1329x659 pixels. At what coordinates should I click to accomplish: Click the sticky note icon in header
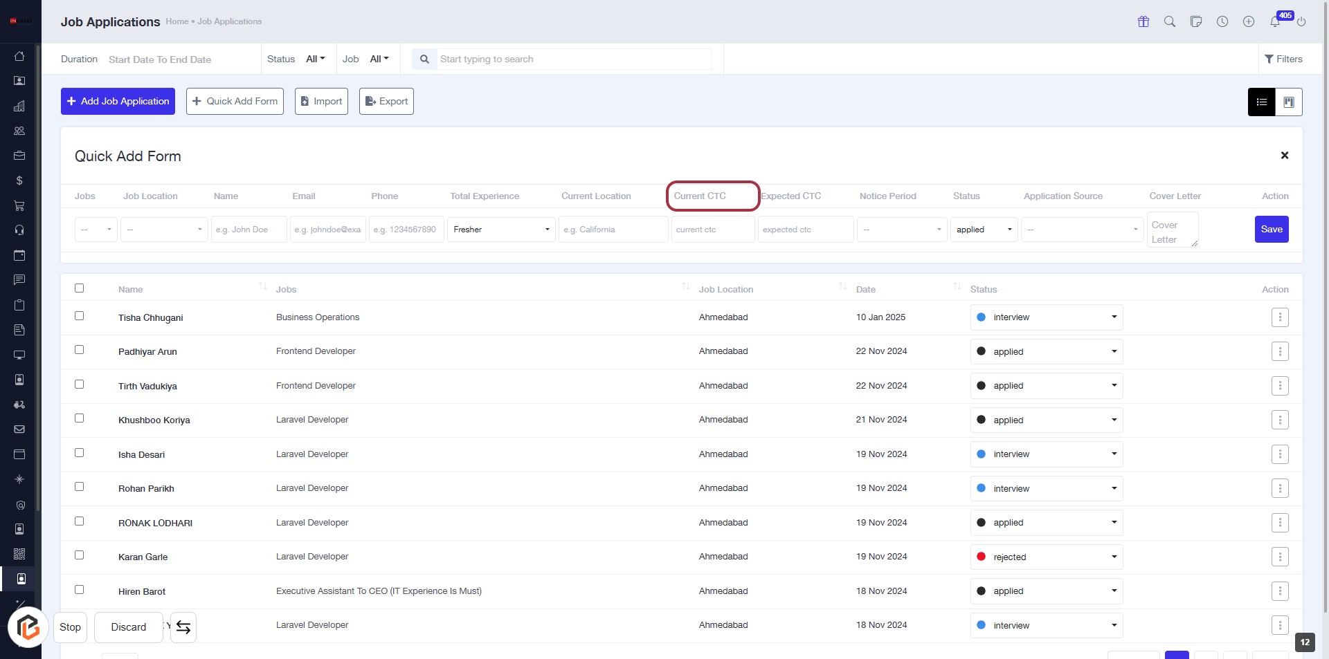(1196, 22)
